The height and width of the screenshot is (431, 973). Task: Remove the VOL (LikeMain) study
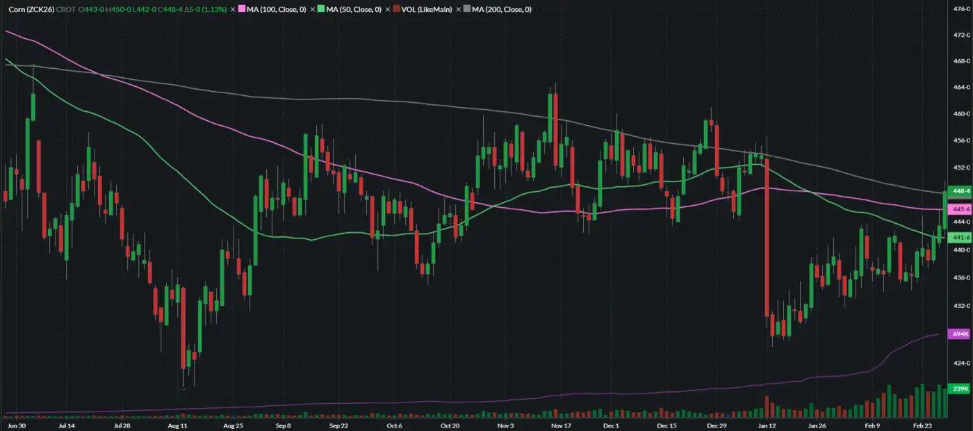pyautogui.click(x=386, y=10)
